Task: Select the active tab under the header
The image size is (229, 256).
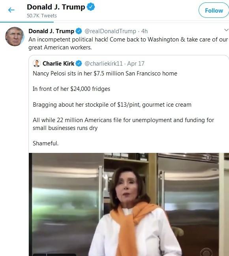Action: [27, 22]
